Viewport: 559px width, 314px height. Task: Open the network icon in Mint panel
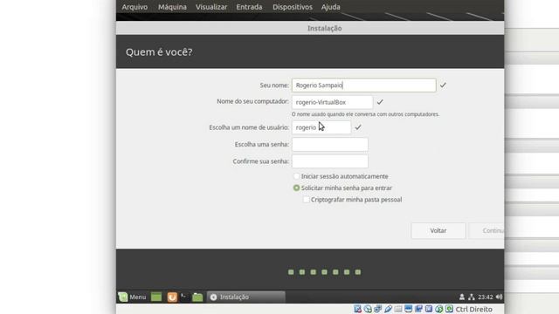[x=472, y=297]
